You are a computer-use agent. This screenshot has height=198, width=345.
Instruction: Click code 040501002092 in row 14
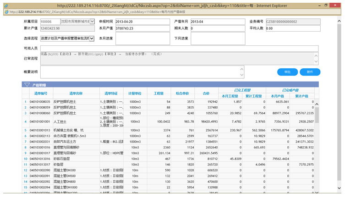[40, 181]
